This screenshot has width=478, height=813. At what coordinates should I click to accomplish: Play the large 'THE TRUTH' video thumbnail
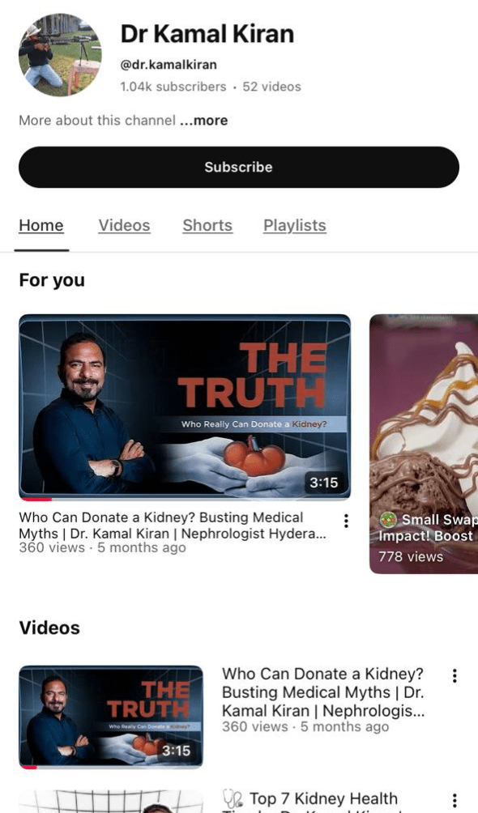[185, 406]
